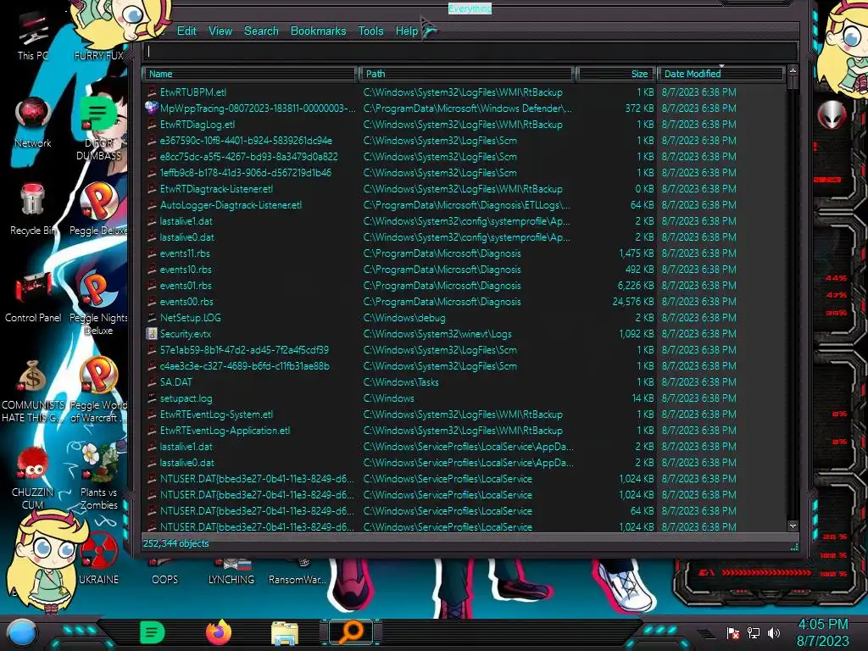868x651 pixels.
Task: Click the results scrollbar down arrow
Action: [x=793, y=526]
